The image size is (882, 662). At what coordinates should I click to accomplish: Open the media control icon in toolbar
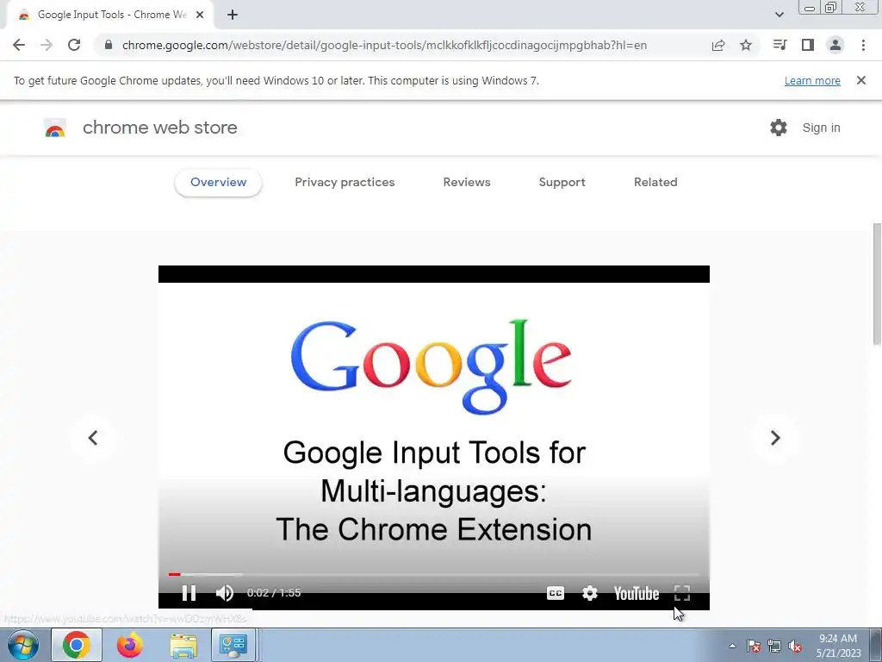(780, 45)
